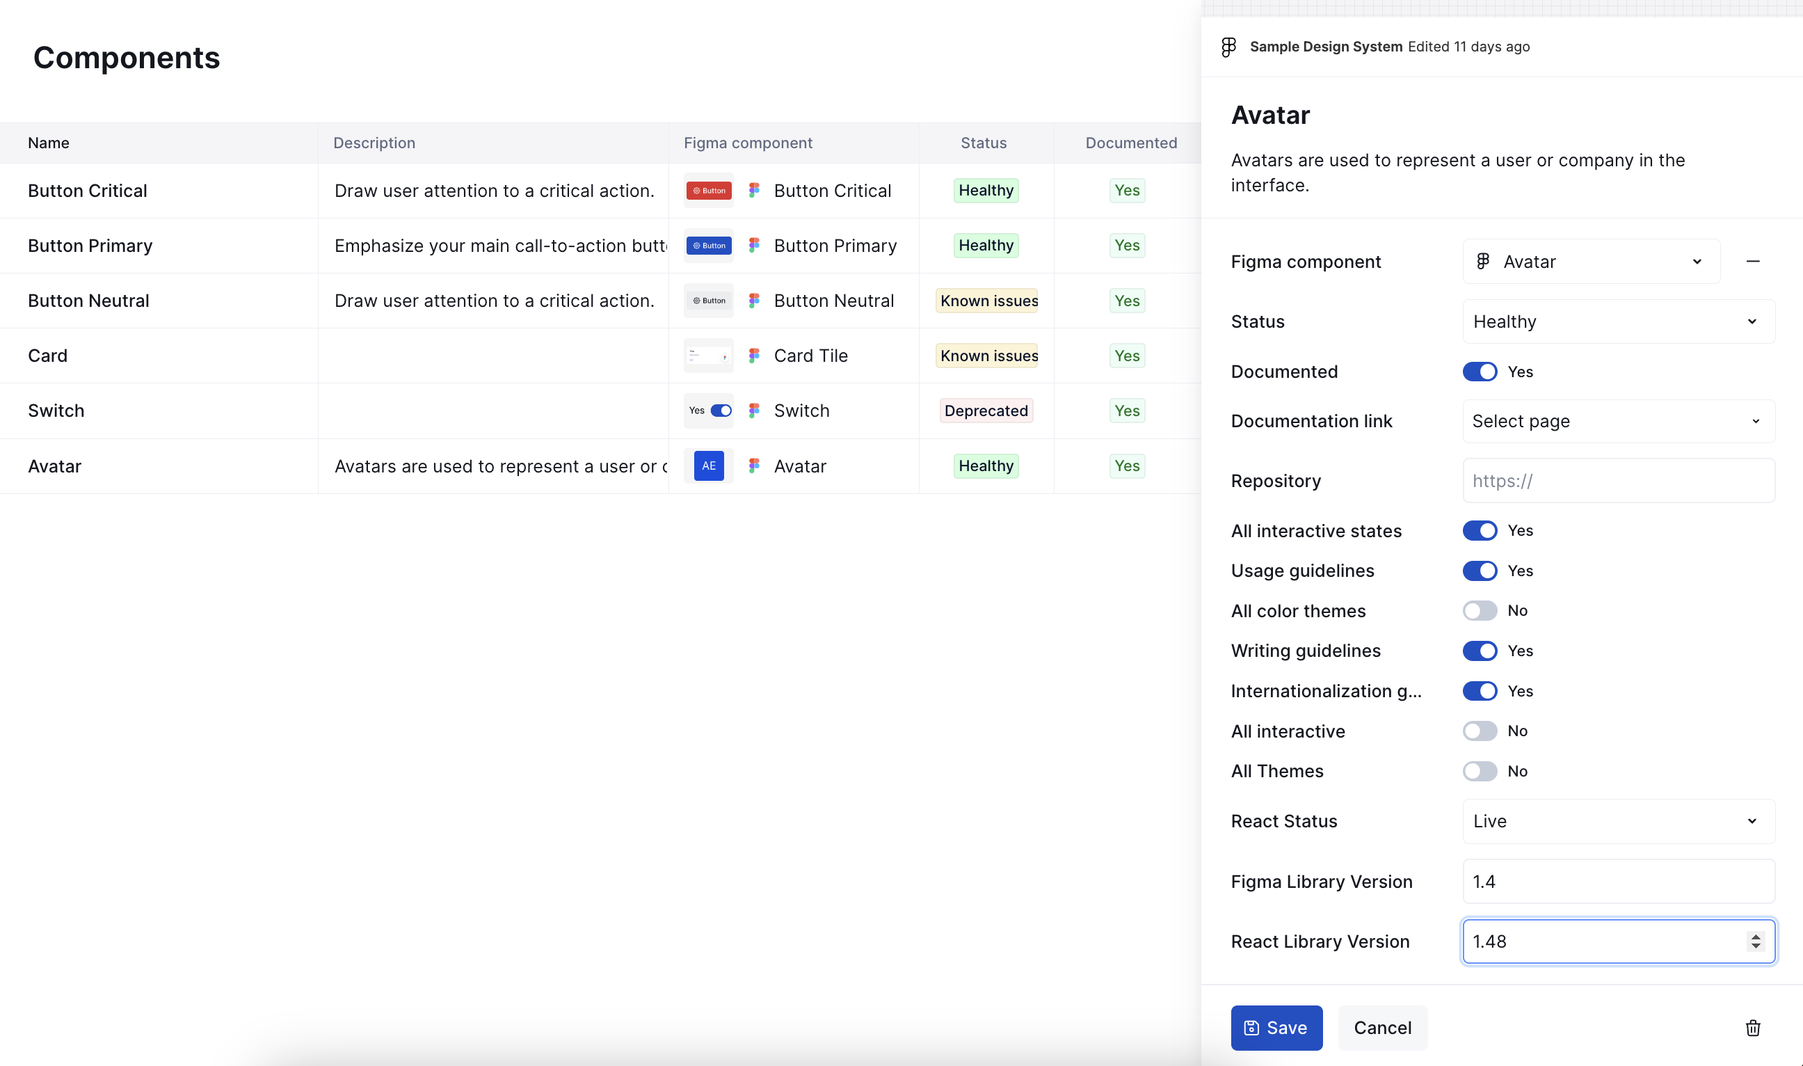Click Healthy badge in Button Primary row

[986, 246]
